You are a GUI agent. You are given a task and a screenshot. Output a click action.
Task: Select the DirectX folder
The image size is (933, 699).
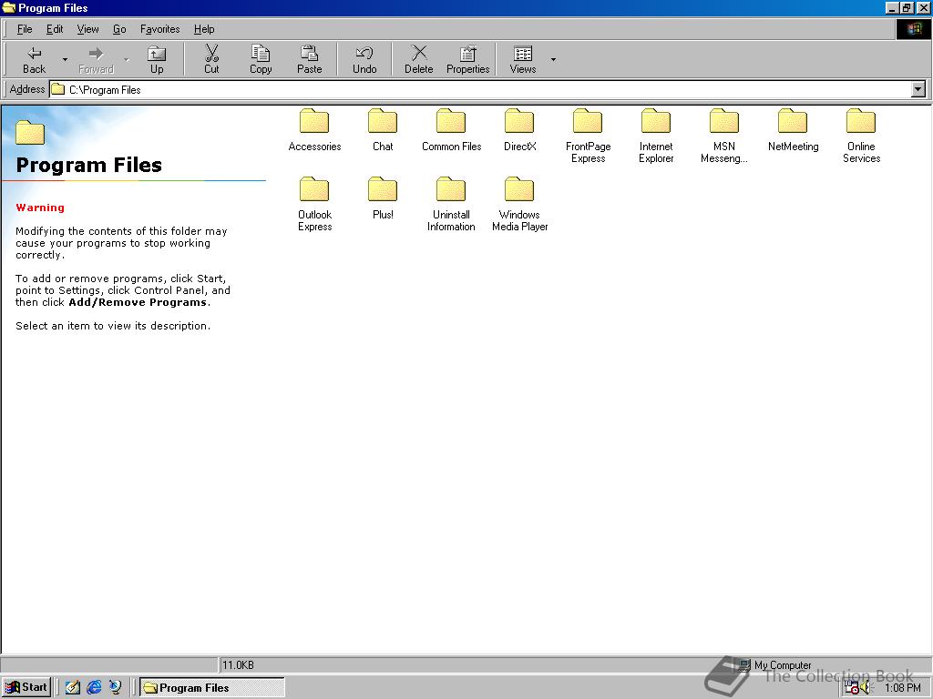519,130
